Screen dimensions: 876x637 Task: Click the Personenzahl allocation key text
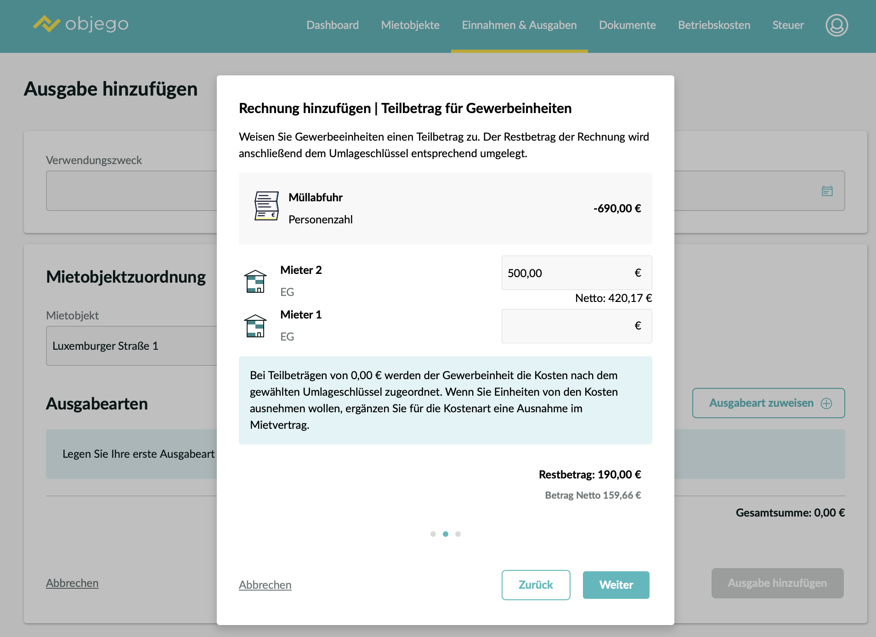[x=321, y=220]
